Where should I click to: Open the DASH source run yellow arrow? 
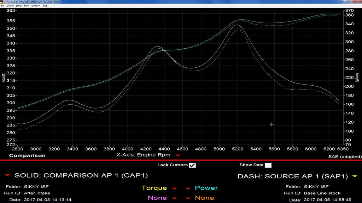tap(355, 176)
